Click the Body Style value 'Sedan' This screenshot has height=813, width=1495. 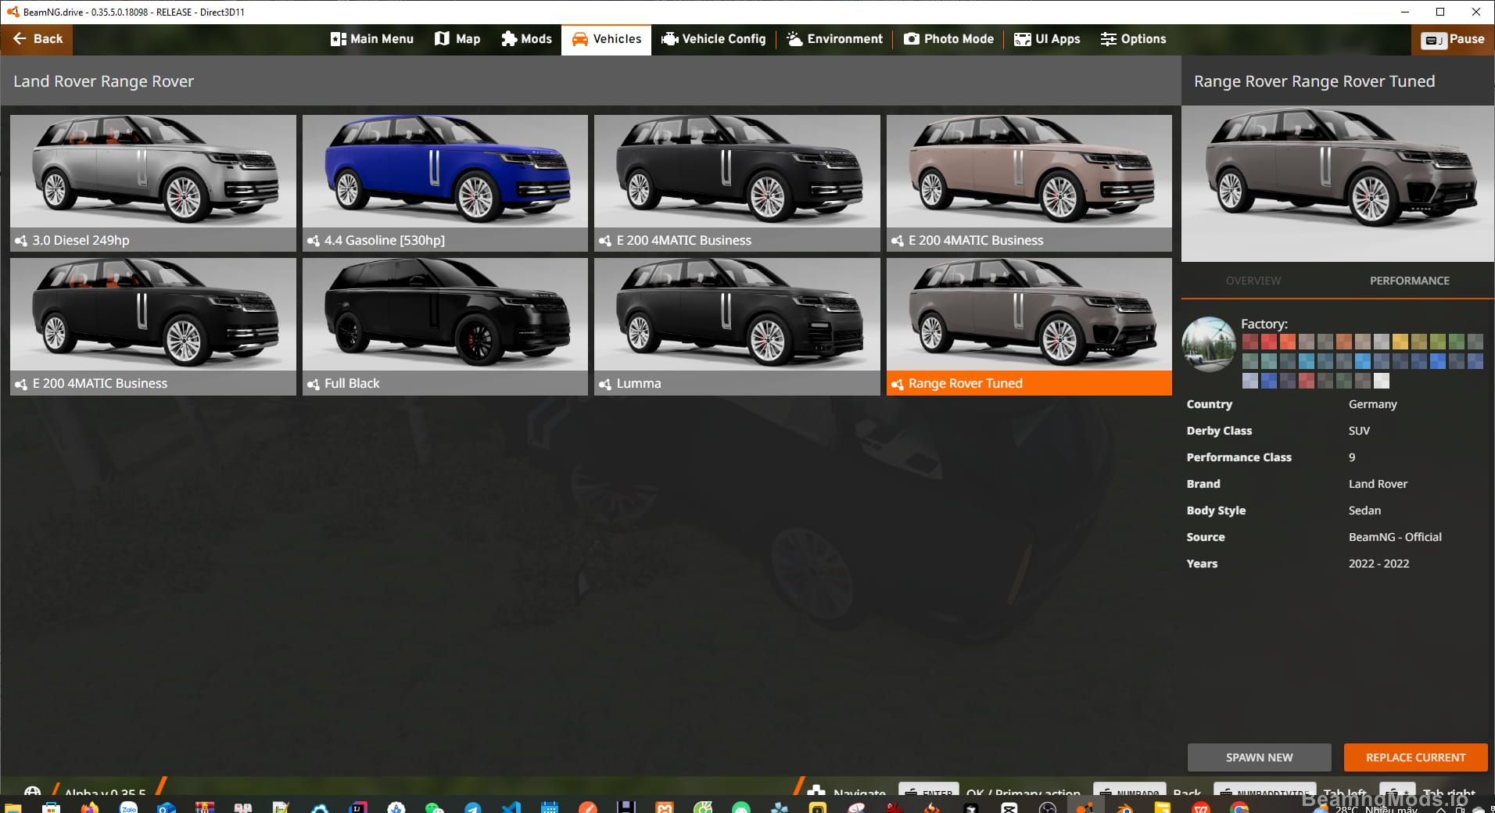click(x=1364, y=510)
